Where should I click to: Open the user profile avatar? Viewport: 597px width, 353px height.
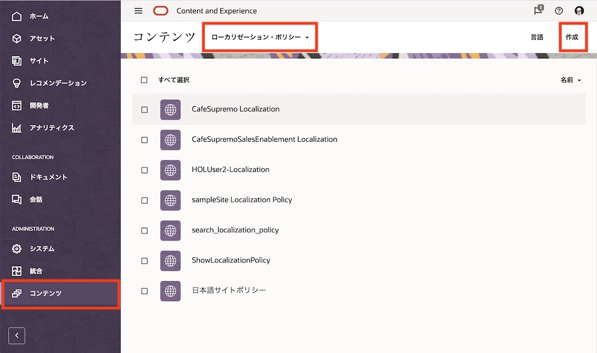(579, 11)
